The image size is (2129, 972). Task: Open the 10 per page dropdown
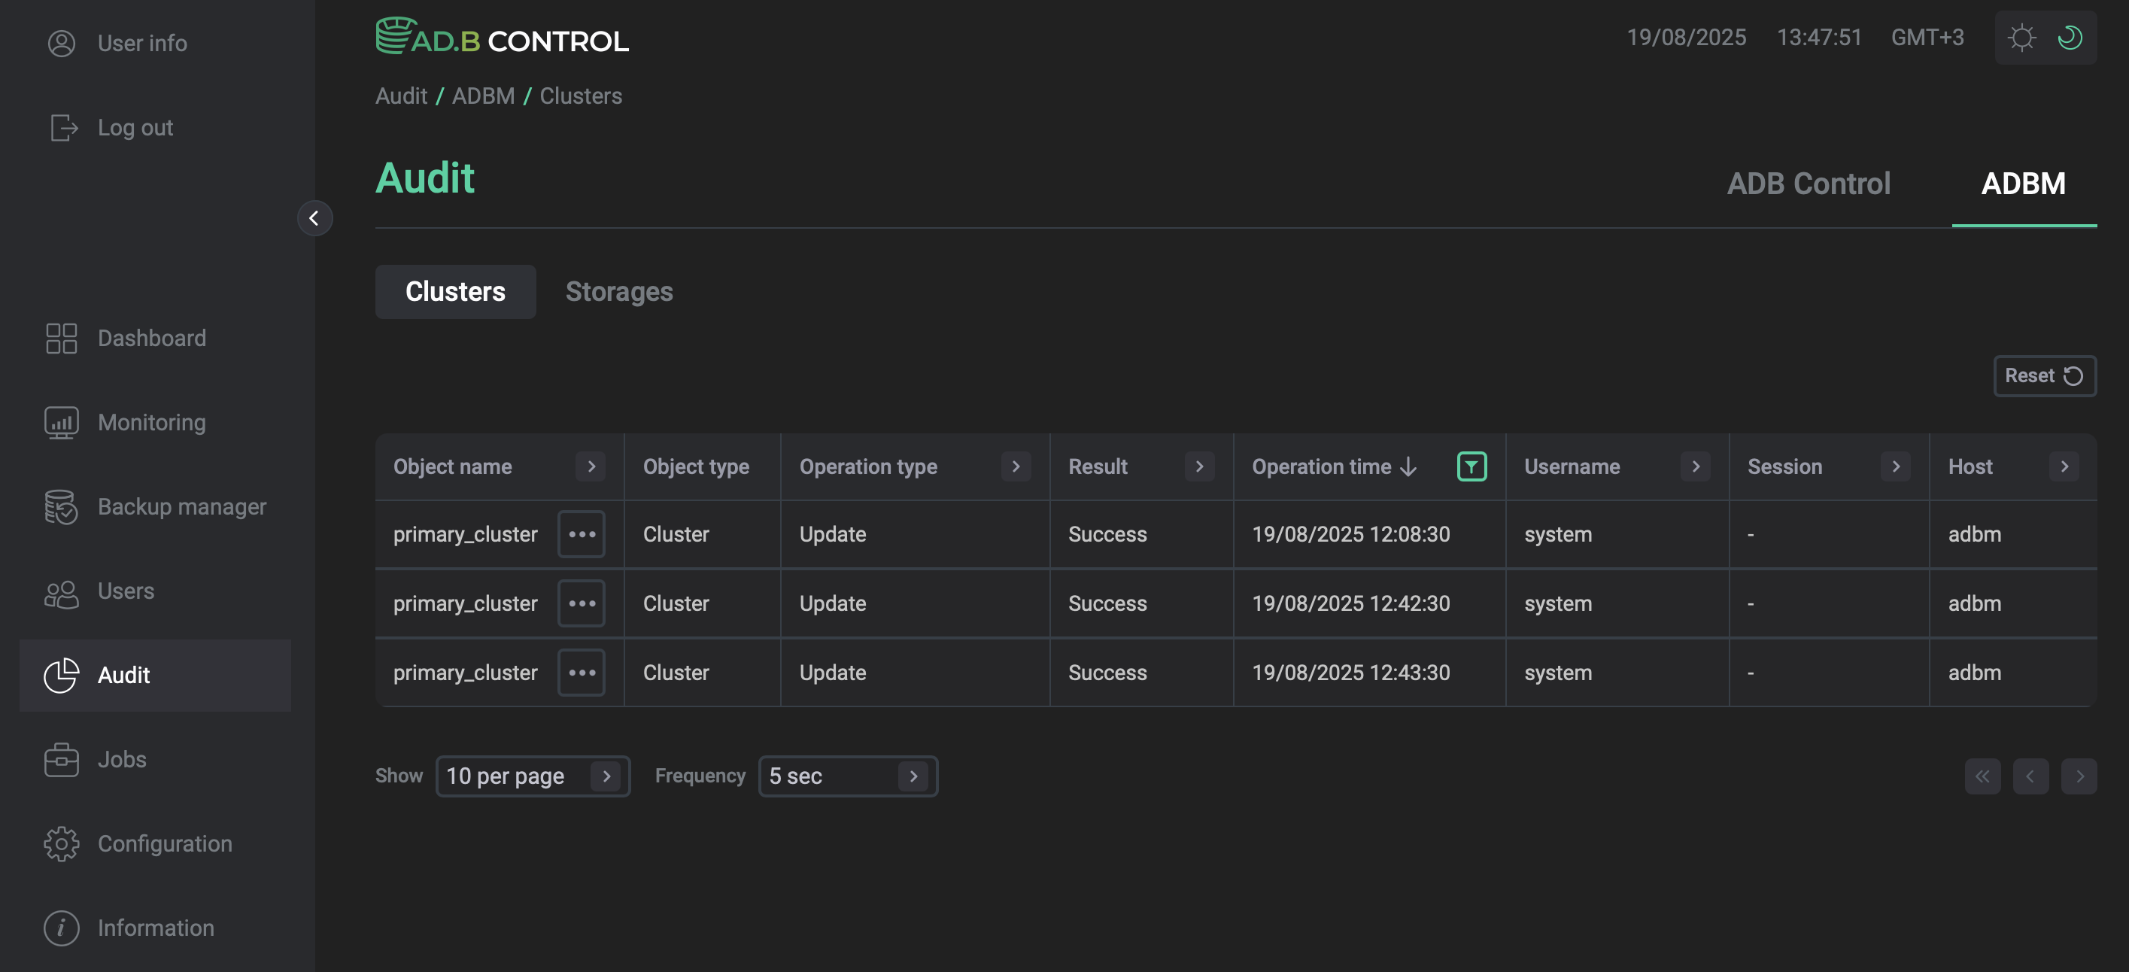point(533,776)
